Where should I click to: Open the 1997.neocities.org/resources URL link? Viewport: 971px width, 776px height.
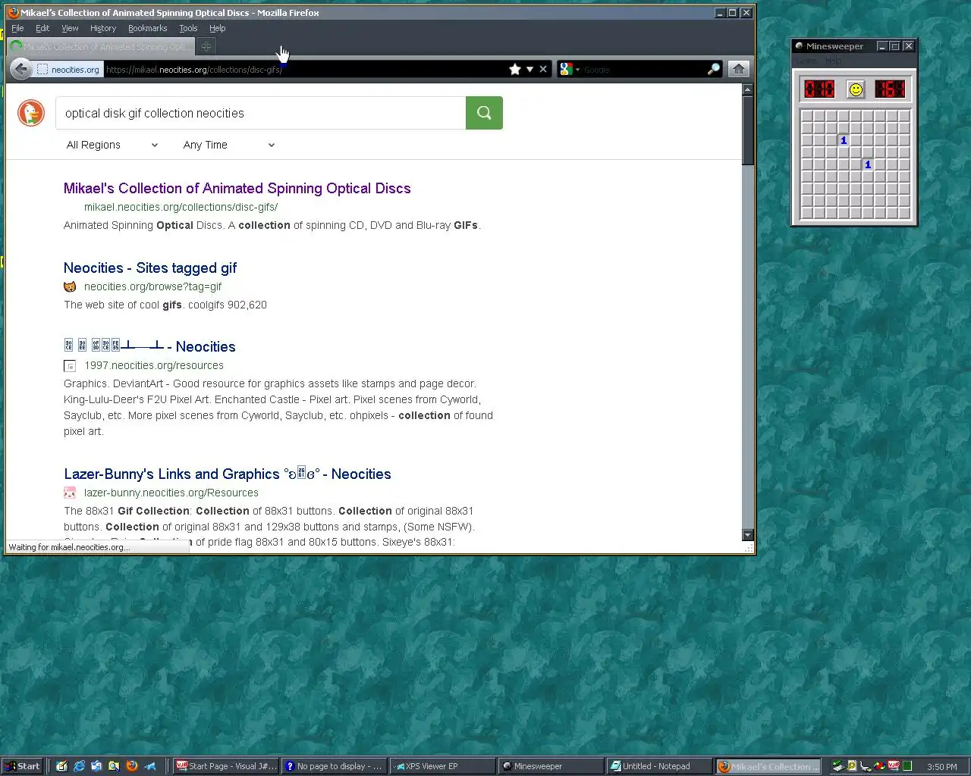click(x=154, y=365)
